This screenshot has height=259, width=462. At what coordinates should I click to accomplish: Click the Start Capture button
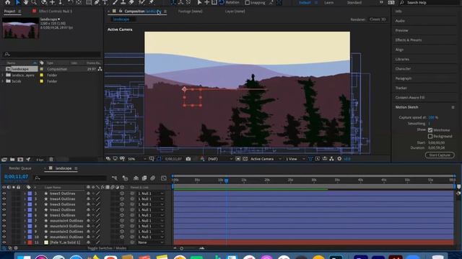pyautogui.click(x=440, y=155)
